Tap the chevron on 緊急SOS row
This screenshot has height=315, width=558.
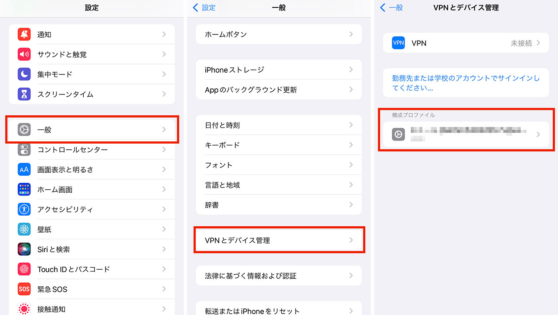(x=164, y=289)
